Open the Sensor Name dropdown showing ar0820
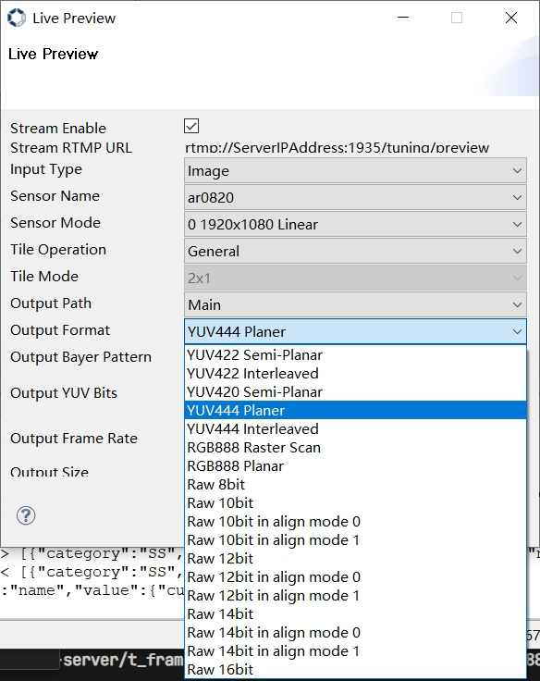The height and width of the screenshot is (681, 540). (355, 198)
